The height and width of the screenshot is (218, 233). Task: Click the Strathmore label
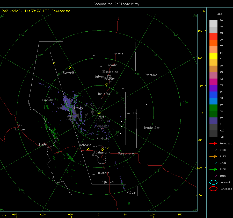[x=126, y=153]
